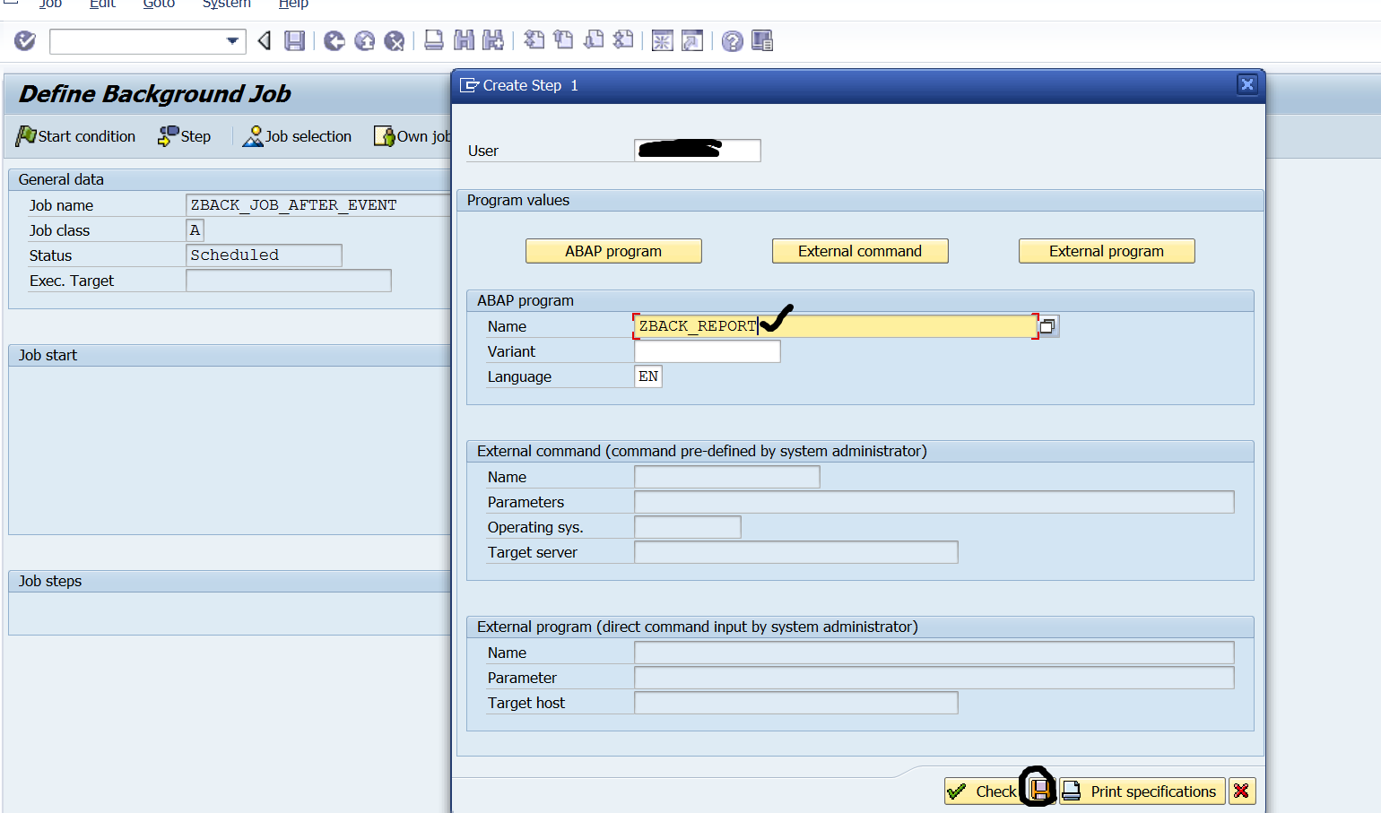Select the External program option
Image resolution: width=1381 pixels, height=813 pixels.
[1106, 251]
